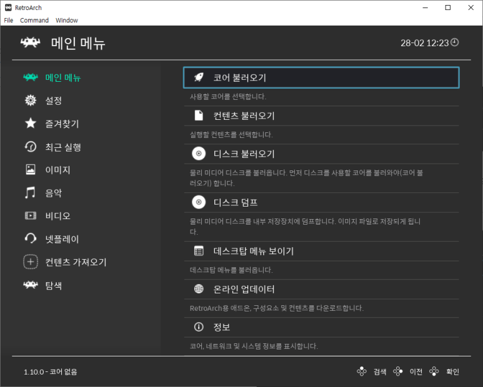
Task: Open 음악 in the sidebar
Action: [x=54, y=193]
